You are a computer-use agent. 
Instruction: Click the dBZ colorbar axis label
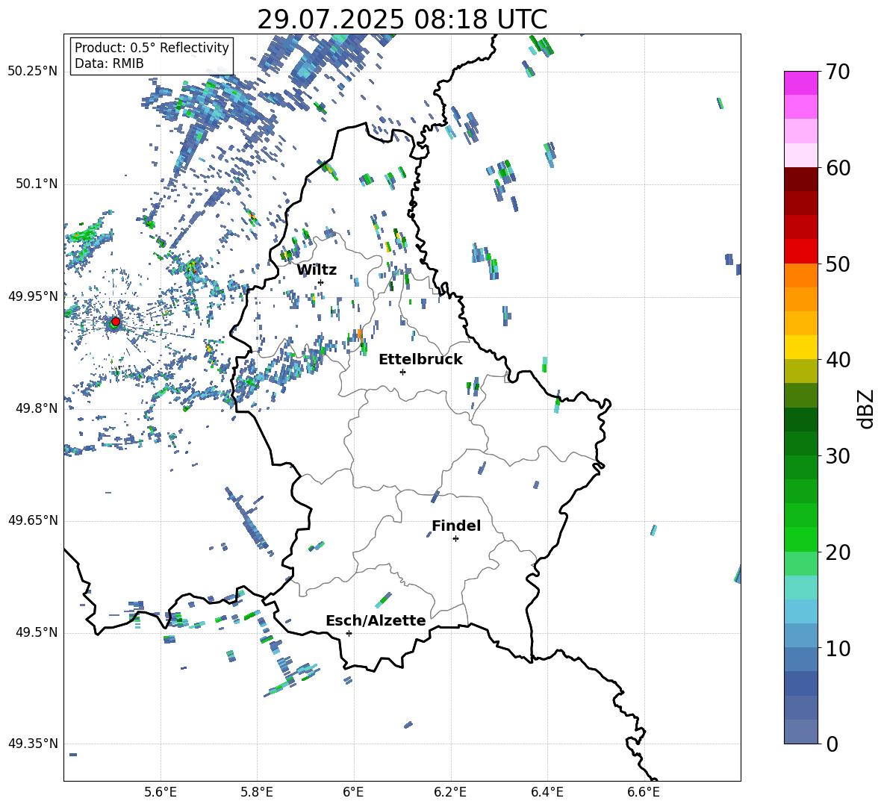point(867,409)
